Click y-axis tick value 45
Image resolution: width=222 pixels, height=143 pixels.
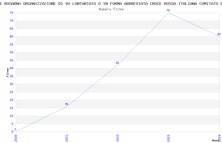(x=11, y=60)
